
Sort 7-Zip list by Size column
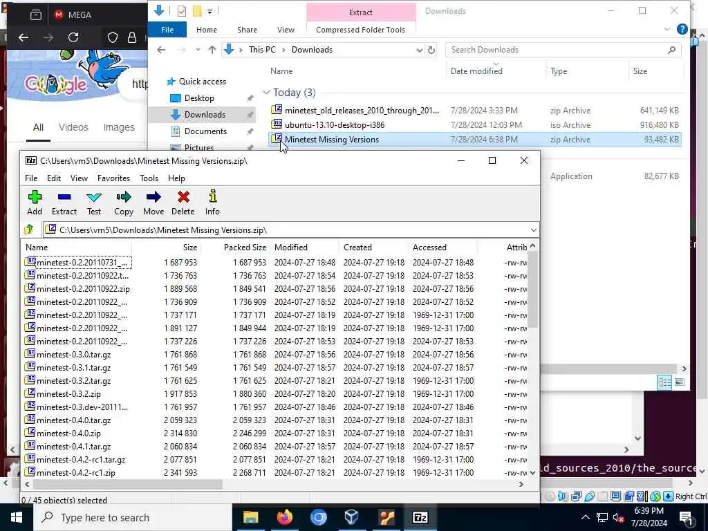189,248
